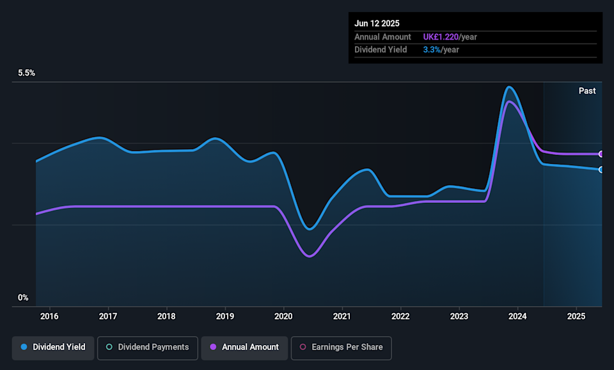The image size is (614, 370).
Task: Click the 5.5% y-axis label
Action: (26, 73)
